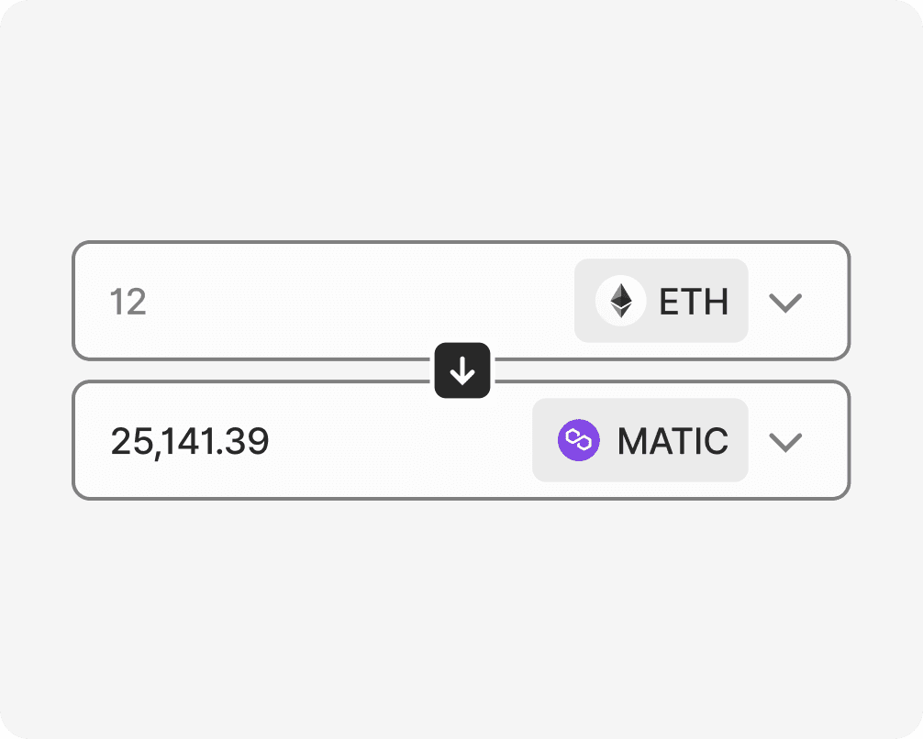Click the purple Polygon MATIC logo
The height and width of the screenshot is (739, 923).
(579, 440)
